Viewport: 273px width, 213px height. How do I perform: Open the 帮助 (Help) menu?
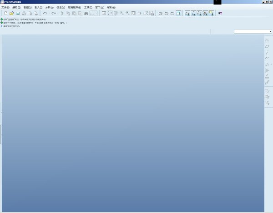click(x=111, y=7)
